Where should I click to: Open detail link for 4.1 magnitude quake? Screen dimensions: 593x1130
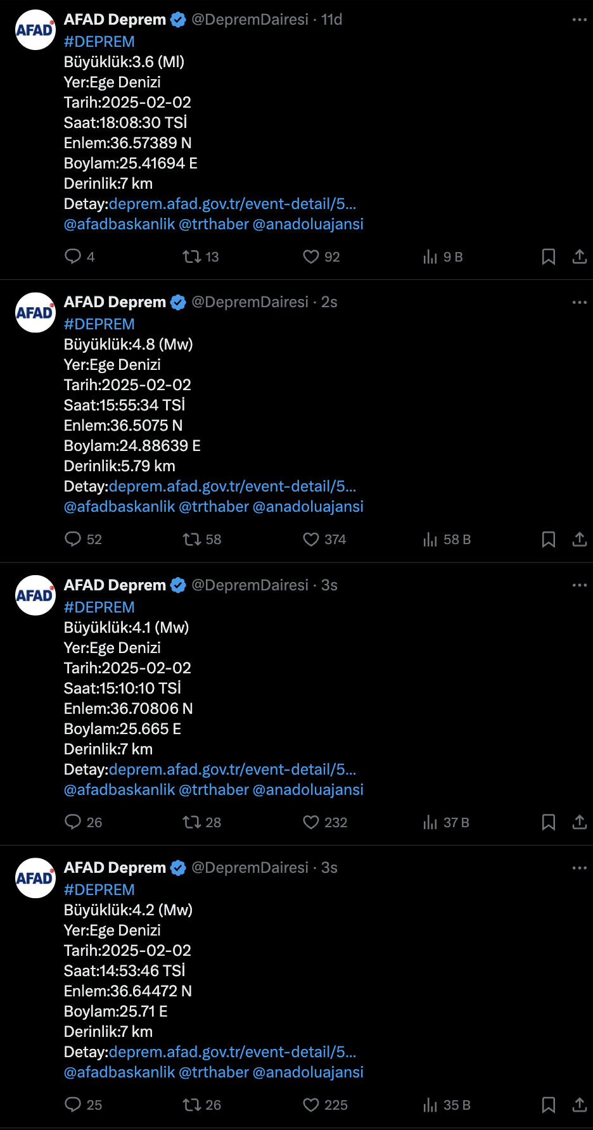[x=233, y=769]
